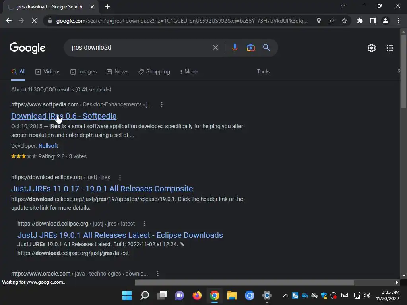Image resolution: width=407 pixels, height=305 pixels.
Task: Show hidden system tray icons
Action: point(285,295)
